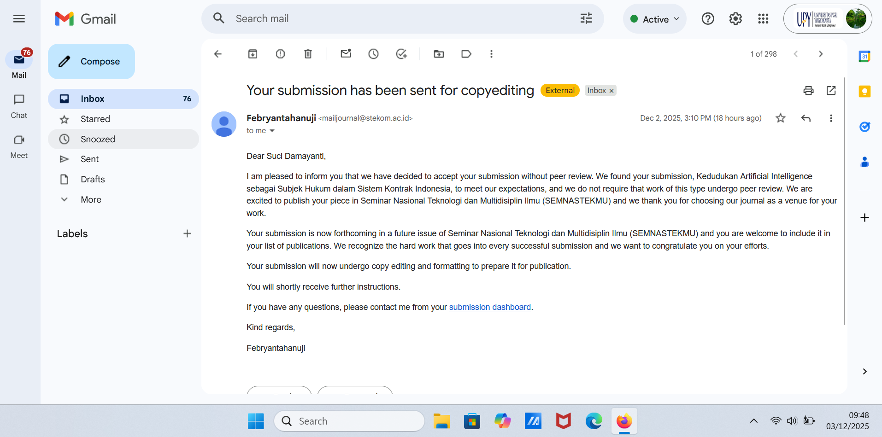Open the Active status dropdown
The image size is (882, 437).
(x=655, y=19)
